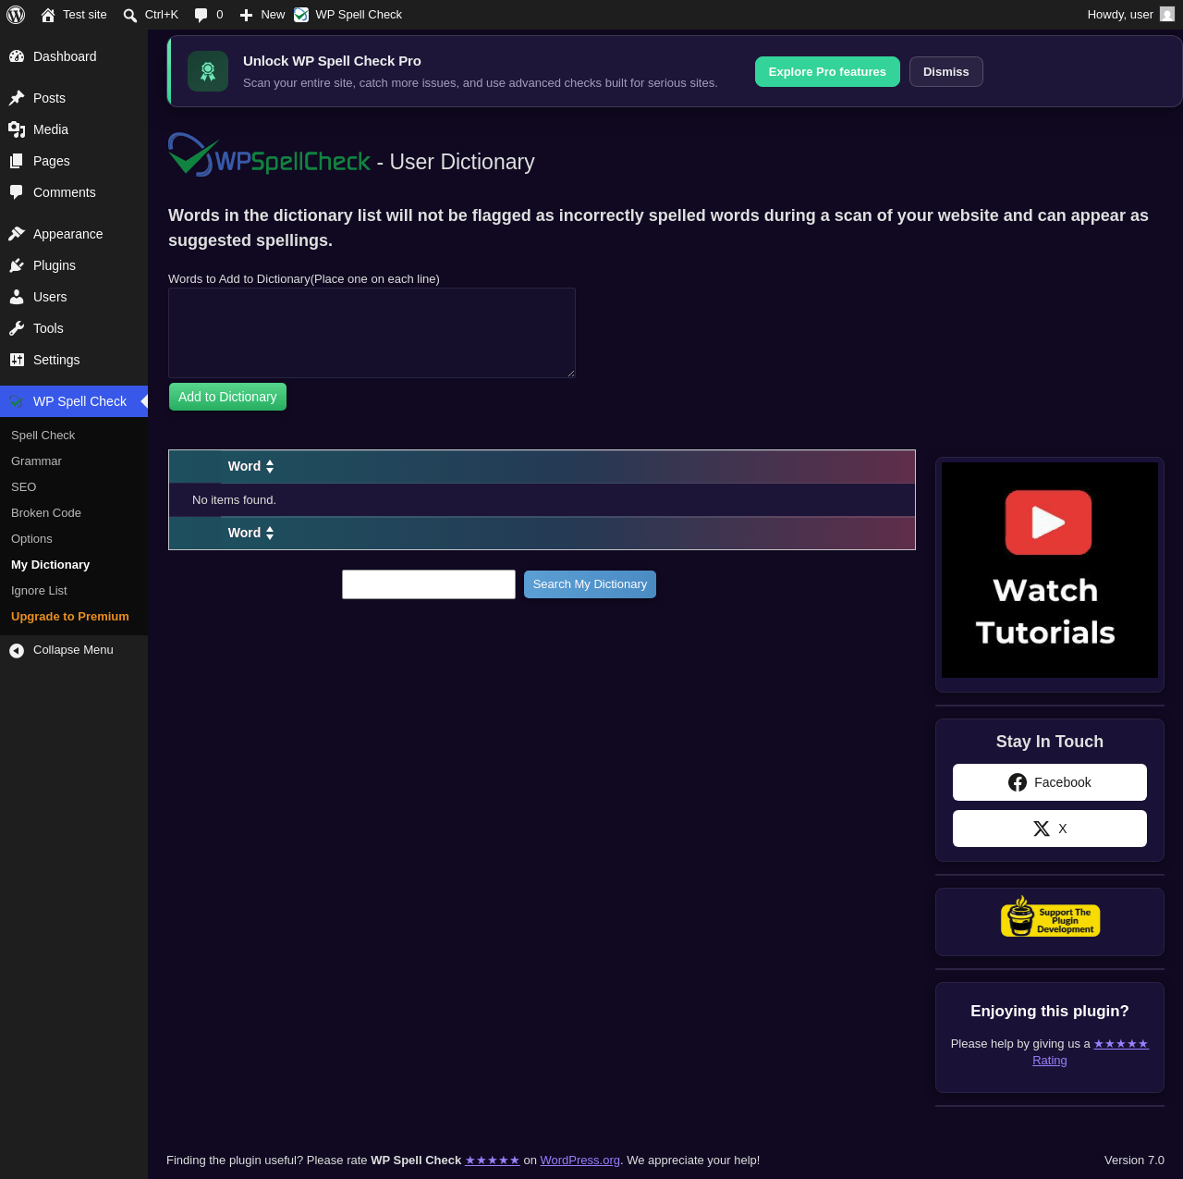Click the Dashboard gauge icon

(17, 56)
